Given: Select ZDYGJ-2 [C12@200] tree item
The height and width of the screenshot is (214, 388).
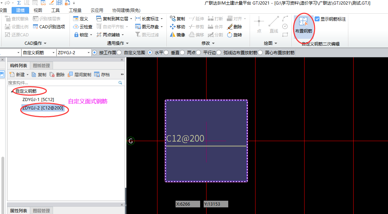Looking at the screenshot, I should click(x=43, y=108).
